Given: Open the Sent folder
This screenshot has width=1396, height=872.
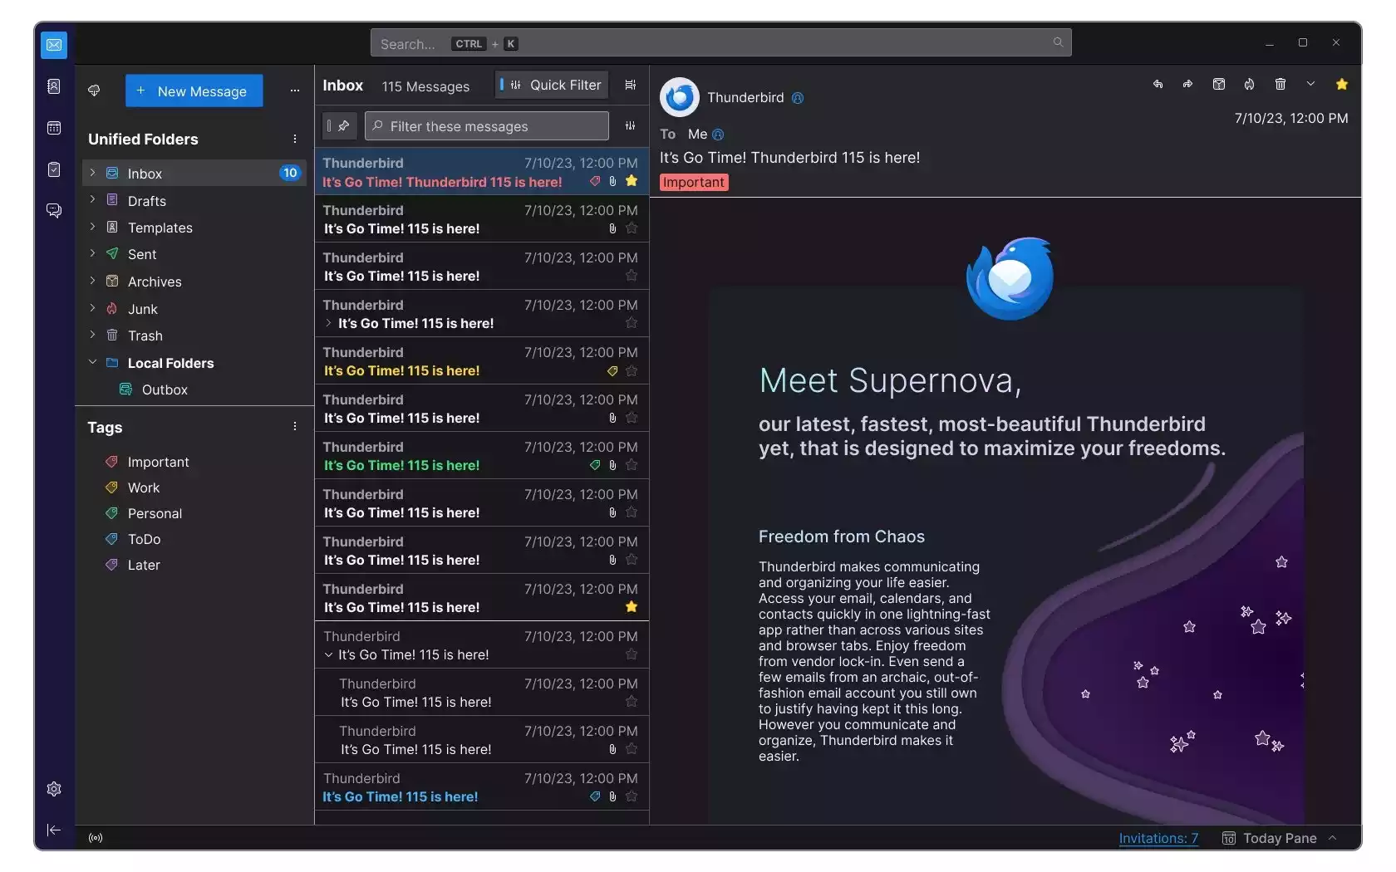Looking at the screenshot, I should (x=142, y=254).
